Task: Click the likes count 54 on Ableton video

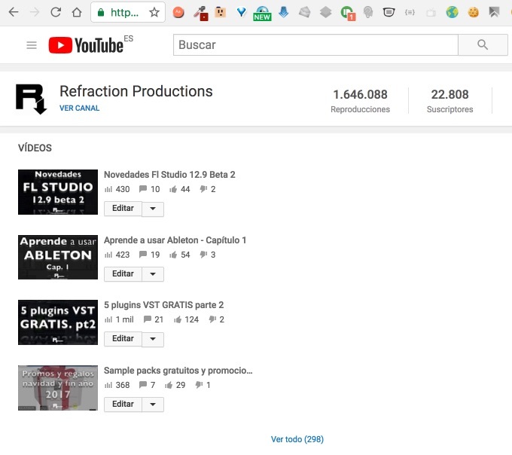Action: coord(180,255)
